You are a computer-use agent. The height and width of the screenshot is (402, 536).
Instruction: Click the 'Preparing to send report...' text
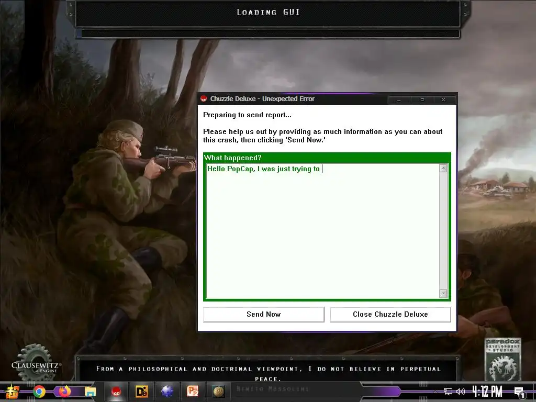[247, 115]
